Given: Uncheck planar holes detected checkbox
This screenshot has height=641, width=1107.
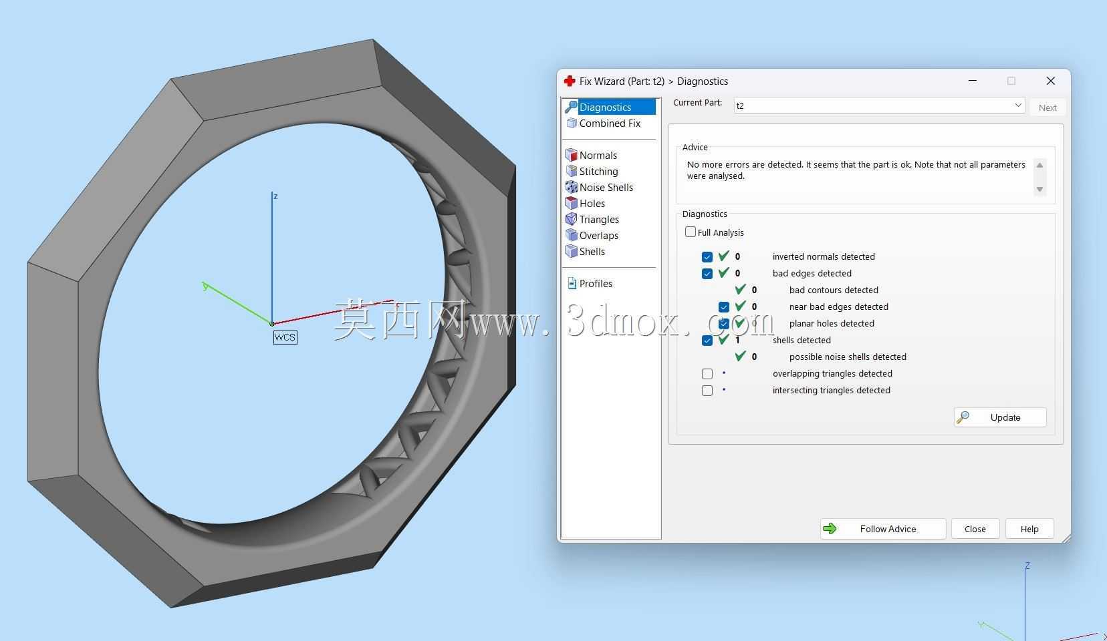Looking at the screenshot, I should (x=724, y=324).
